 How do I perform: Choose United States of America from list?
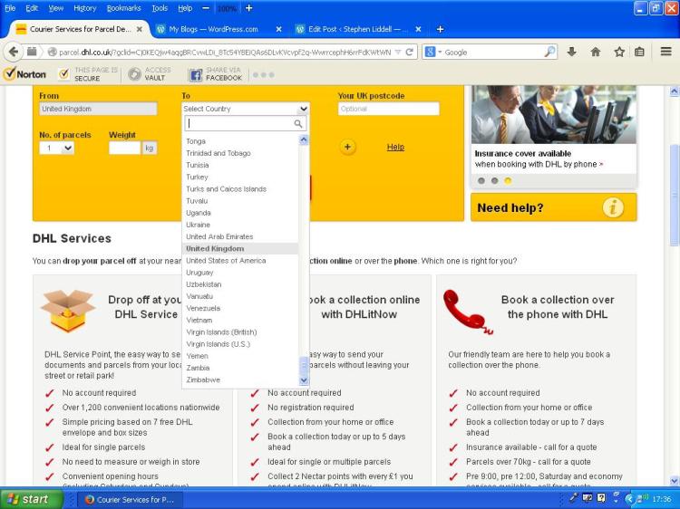(226, 261)
